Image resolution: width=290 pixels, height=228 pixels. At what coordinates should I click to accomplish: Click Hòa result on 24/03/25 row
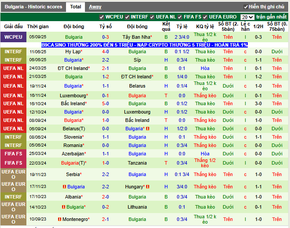pos(205,68)
